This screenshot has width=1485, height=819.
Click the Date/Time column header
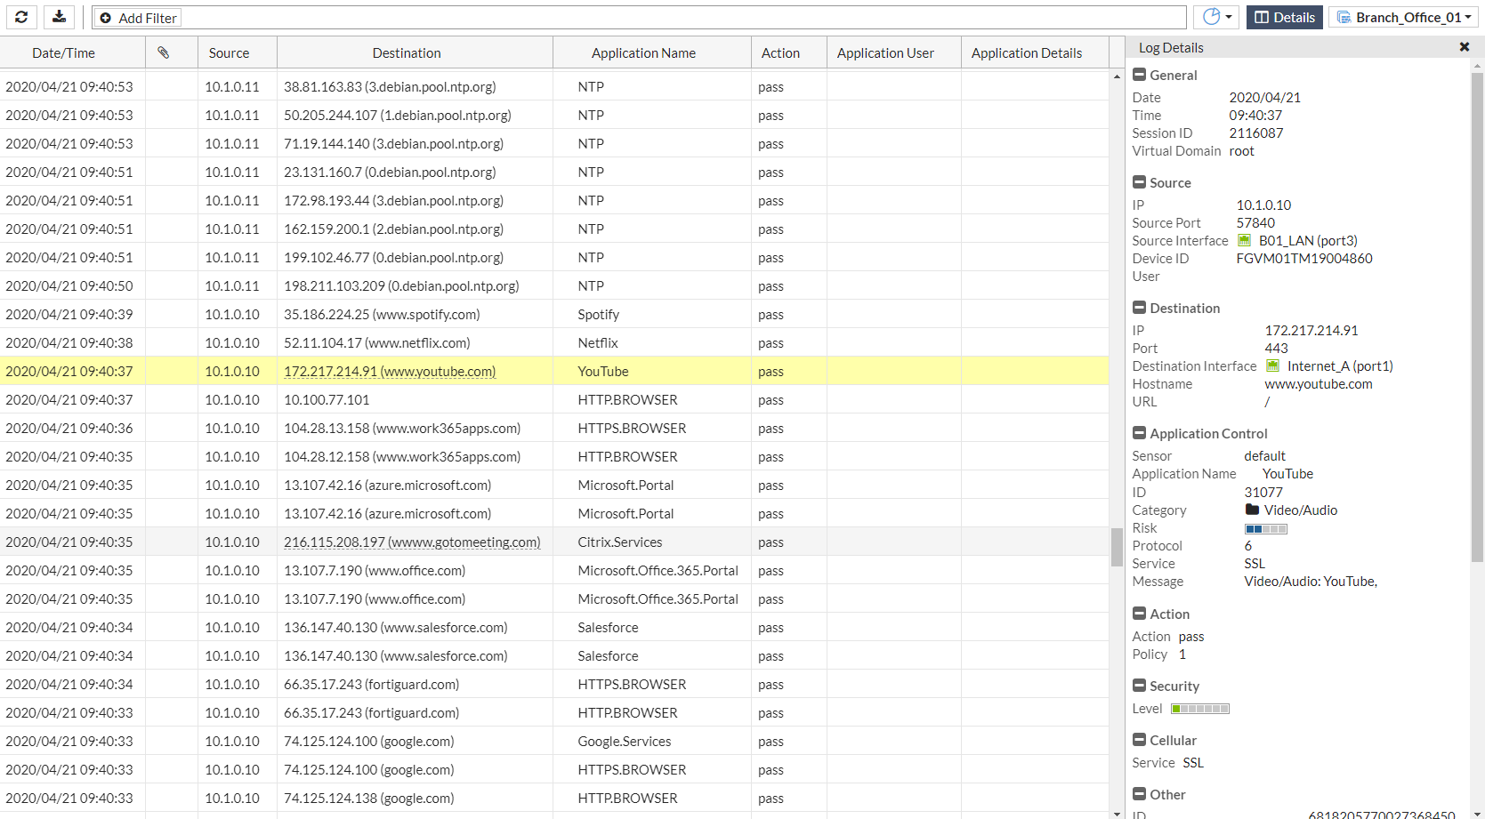point(63,53)
